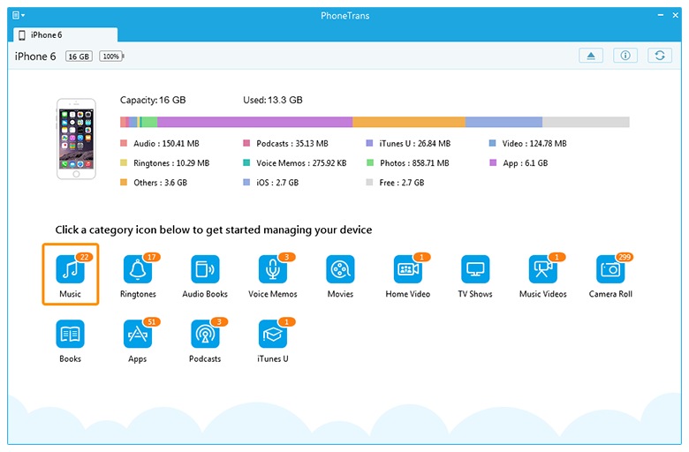Image resolution: width=689 pixels, height=452 pixels.
Task: Click the purple App segment in storage bar
Action: pyautogui.click(x=254, y=122)
